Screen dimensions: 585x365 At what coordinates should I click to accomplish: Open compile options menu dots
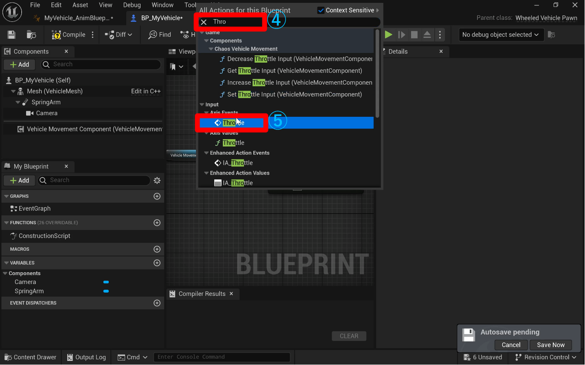tap(93, 35)
